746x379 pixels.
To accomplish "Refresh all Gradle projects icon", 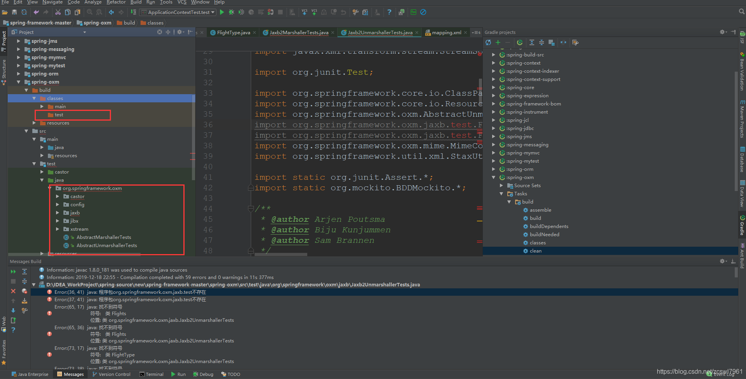I will (x=488, y=42).
